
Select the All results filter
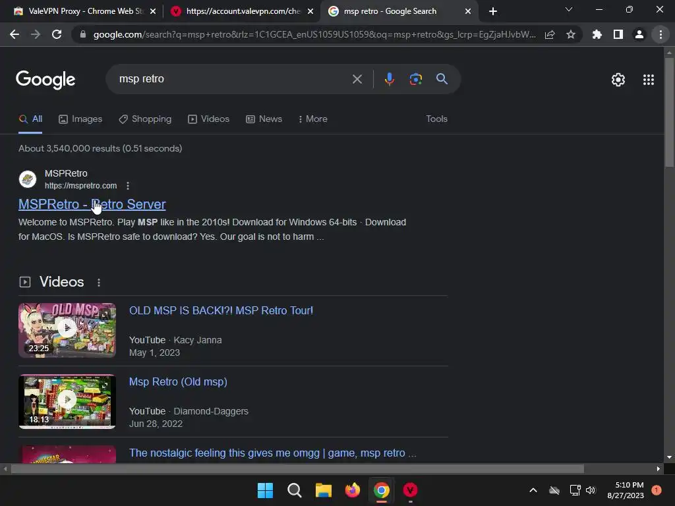point(30,119)
